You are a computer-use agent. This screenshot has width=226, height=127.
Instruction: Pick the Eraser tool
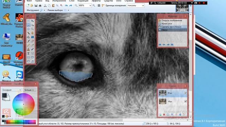coord(32,41)
